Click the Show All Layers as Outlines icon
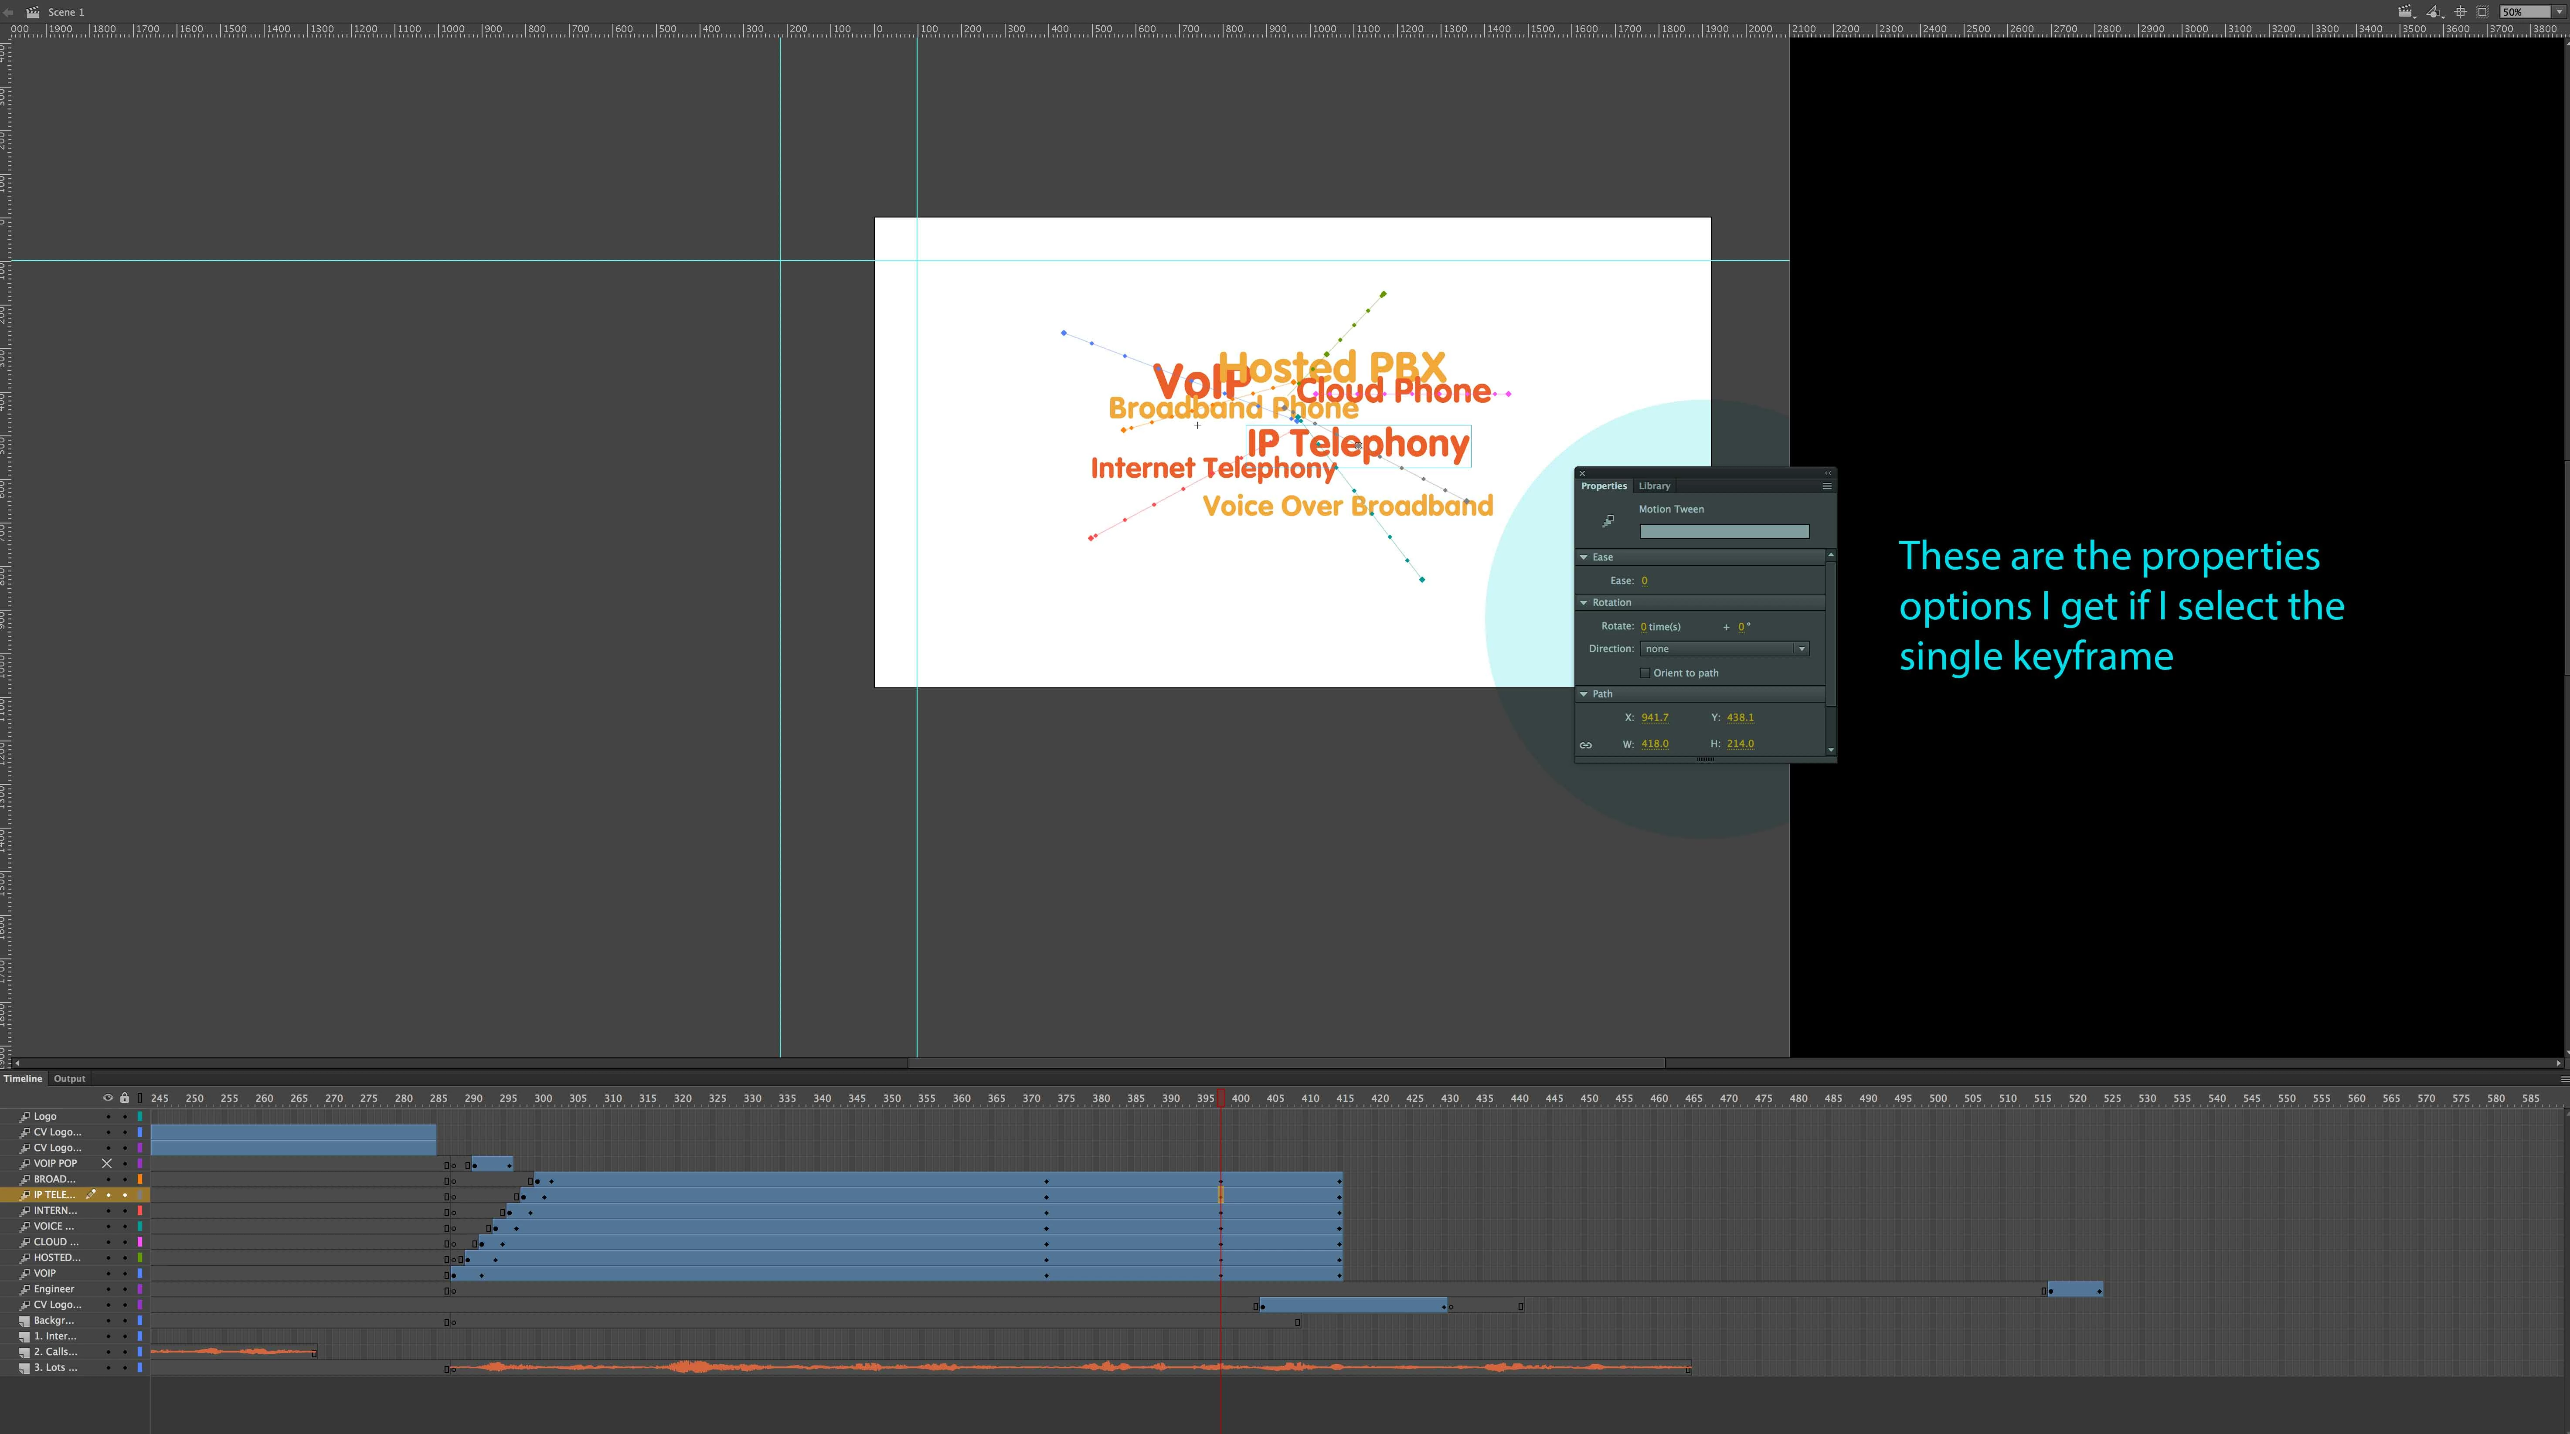This screenshot has height=1434, width=2570. [x=139, y=1098]
